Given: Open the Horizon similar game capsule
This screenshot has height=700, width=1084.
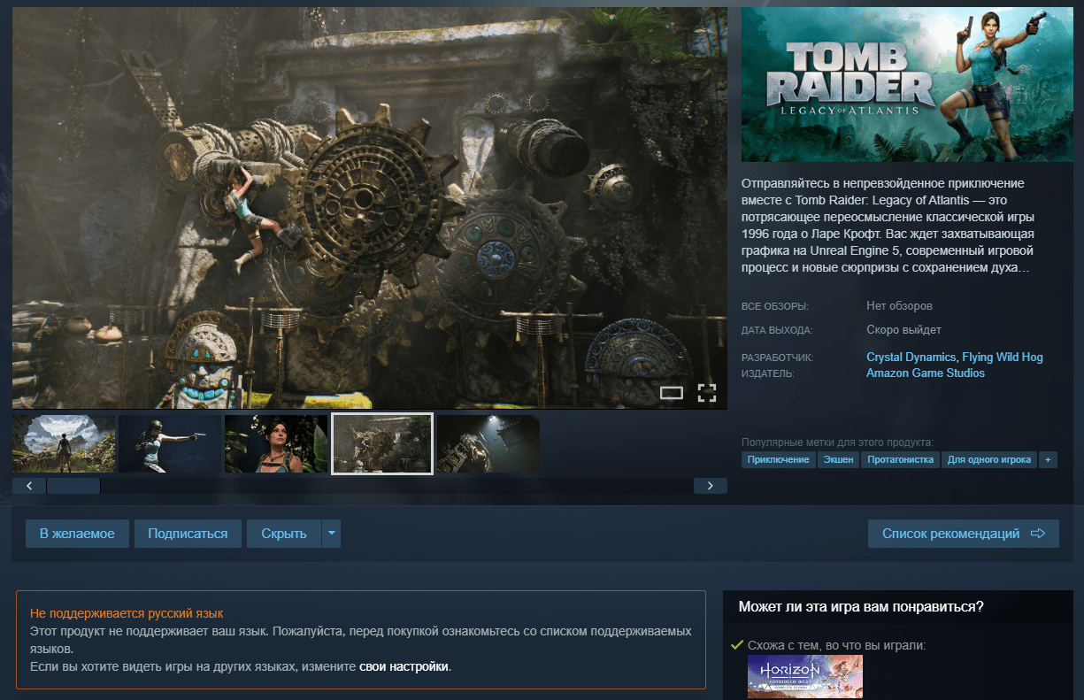Looking at the screenshot, I should 805,677.
